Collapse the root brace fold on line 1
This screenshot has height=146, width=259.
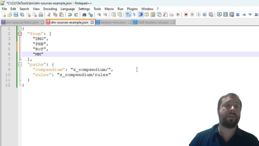[20, 29]
